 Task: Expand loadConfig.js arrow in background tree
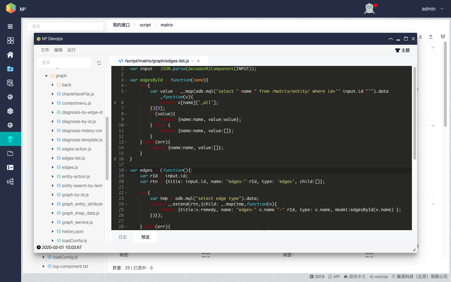[x=43, y=257]
